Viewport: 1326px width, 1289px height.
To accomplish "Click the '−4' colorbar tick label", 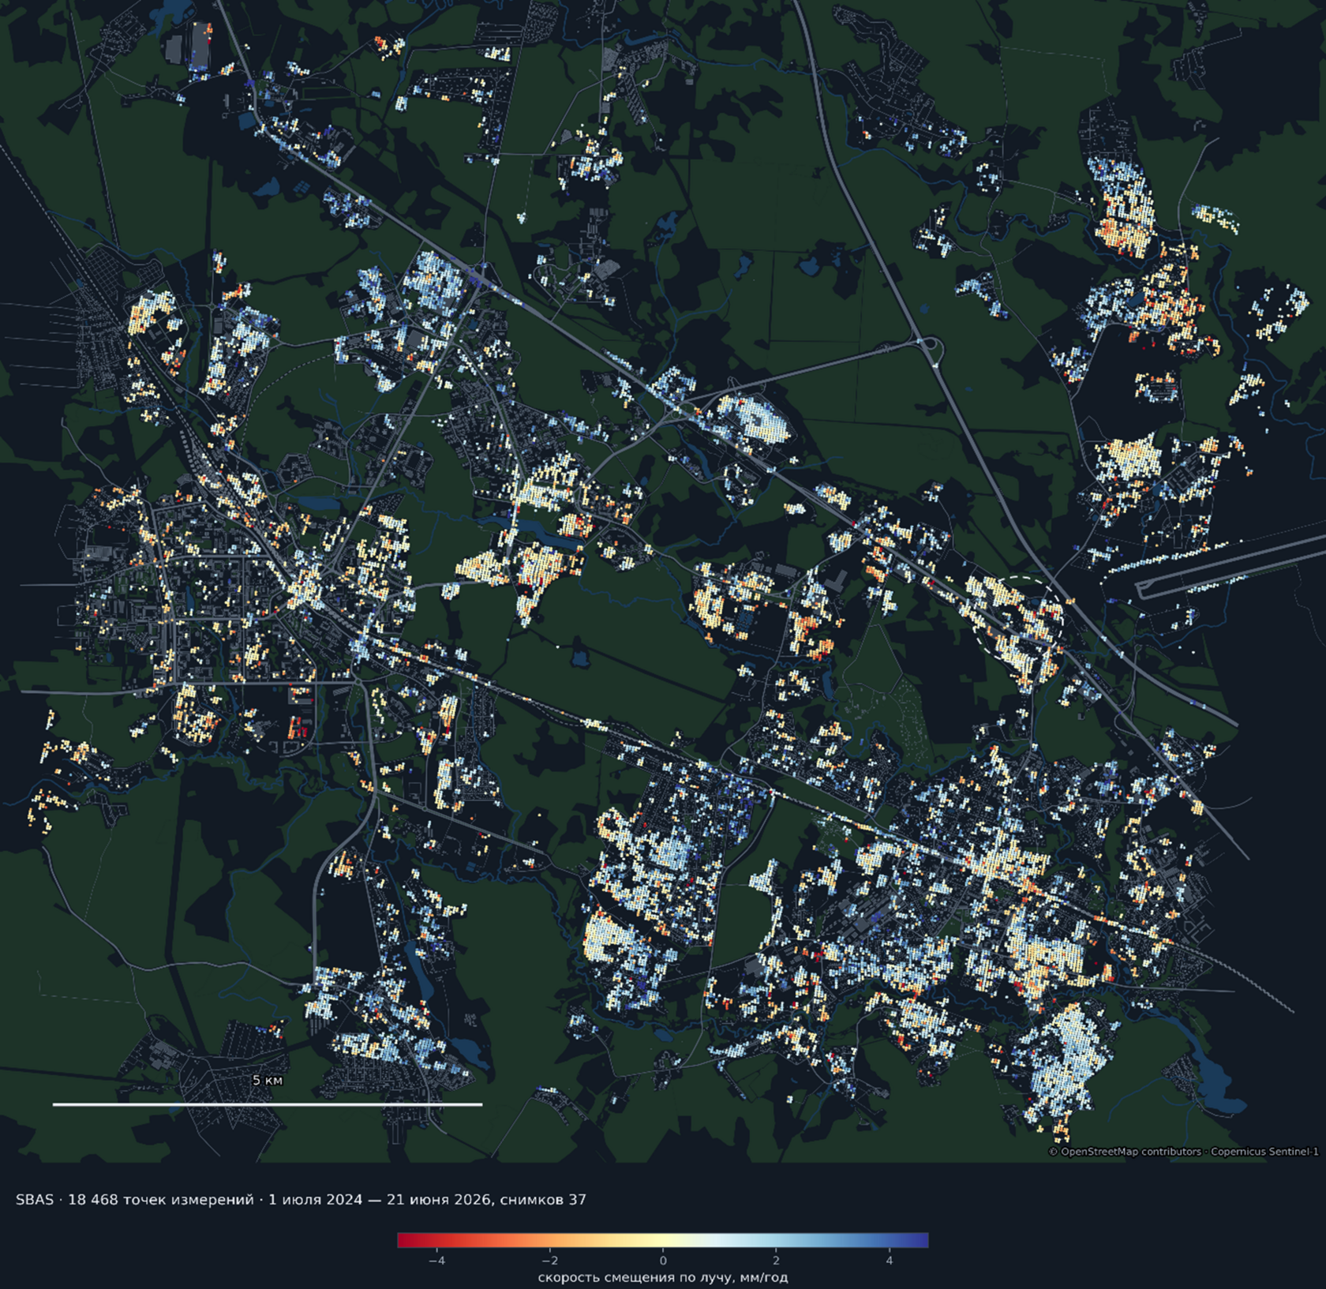I will [436, 1261].
